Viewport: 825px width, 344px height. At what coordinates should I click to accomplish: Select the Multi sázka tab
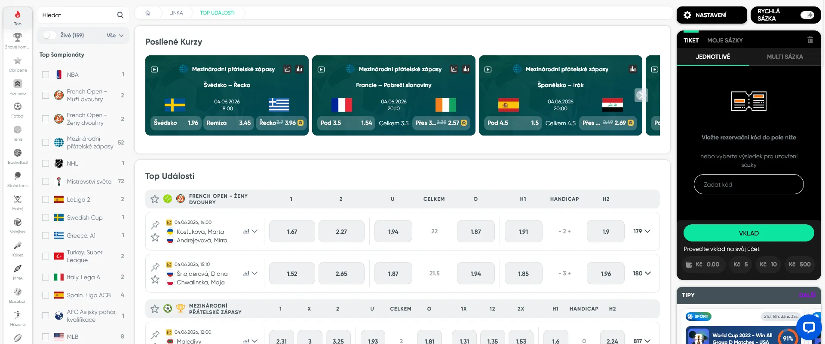pyautogui.click(x=785, y=57)
